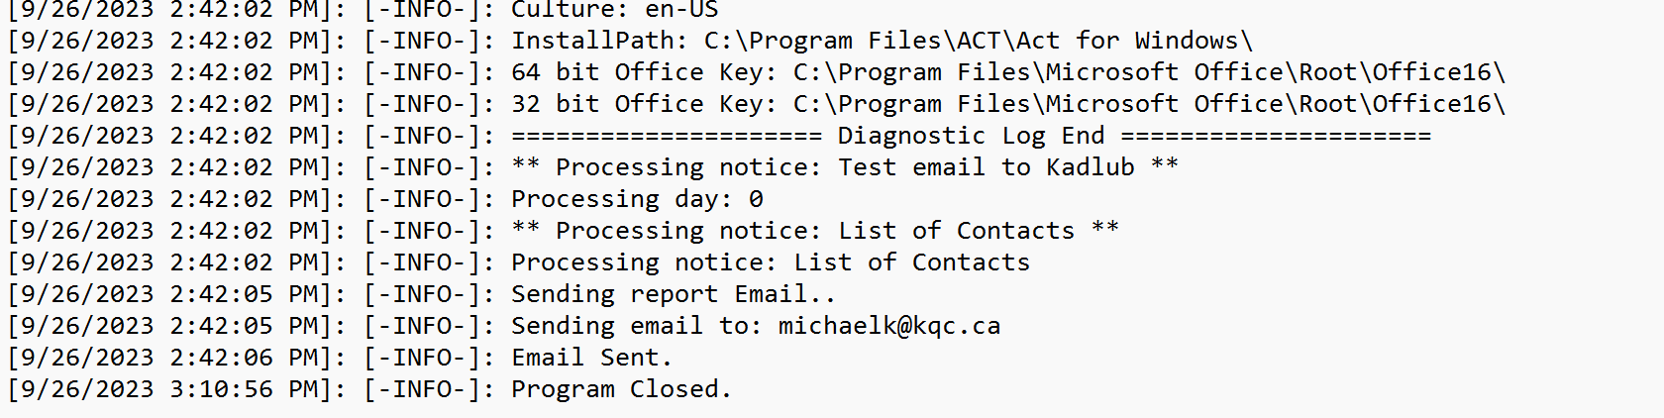Click the word 'Kadlub' in the log

click(1091, 167)
